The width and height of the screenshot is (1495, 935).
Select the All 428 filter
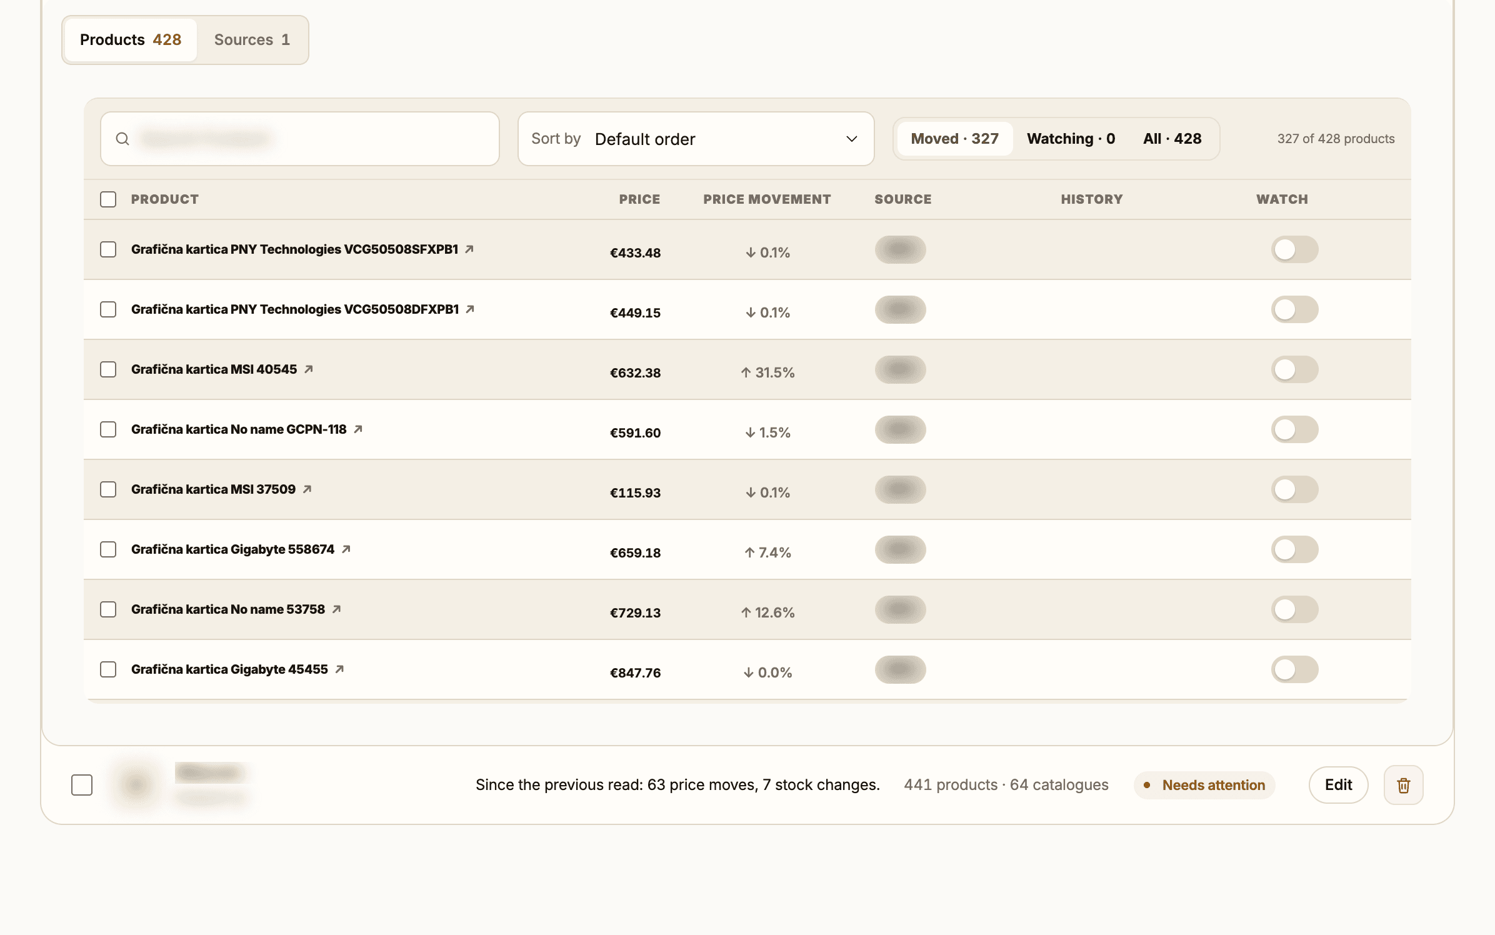1172,139
